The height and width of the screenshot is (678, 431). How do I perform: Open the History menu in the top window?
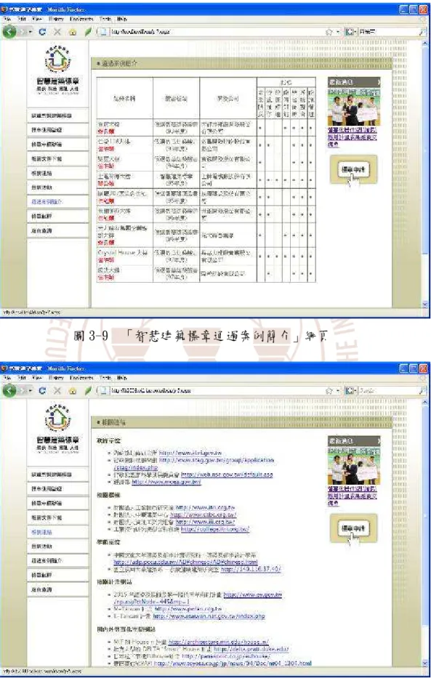pos(56,19)
